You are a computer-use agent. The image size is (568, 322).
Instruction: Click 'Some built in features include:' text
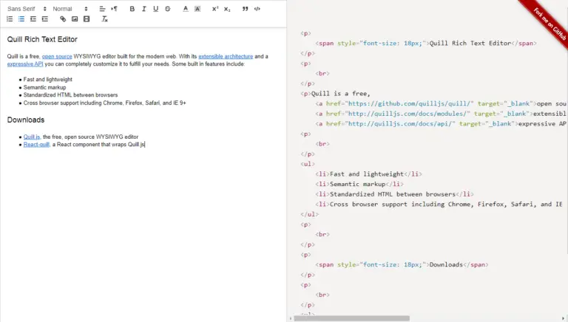[x=209, y=64]
